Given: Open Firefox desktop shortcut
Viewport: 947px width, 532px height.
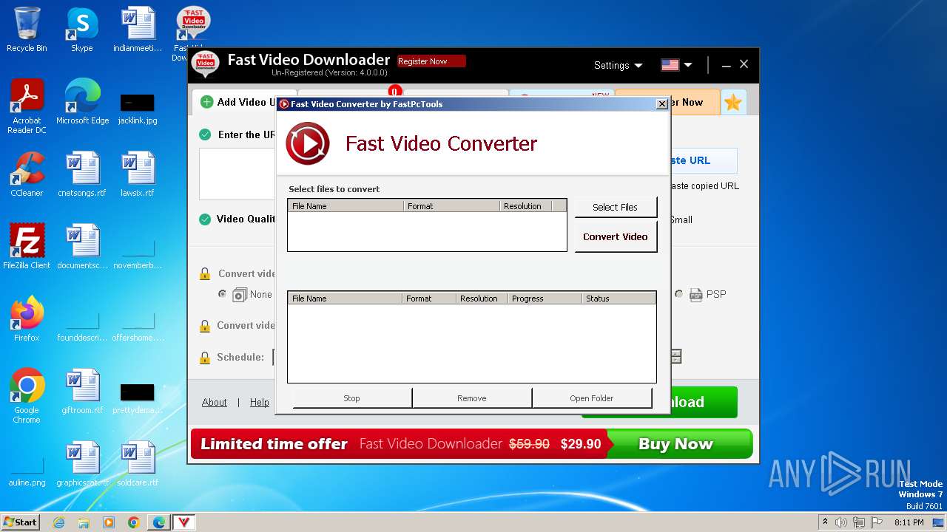Looking at the screenshot, I should click(x=27, y=318).
